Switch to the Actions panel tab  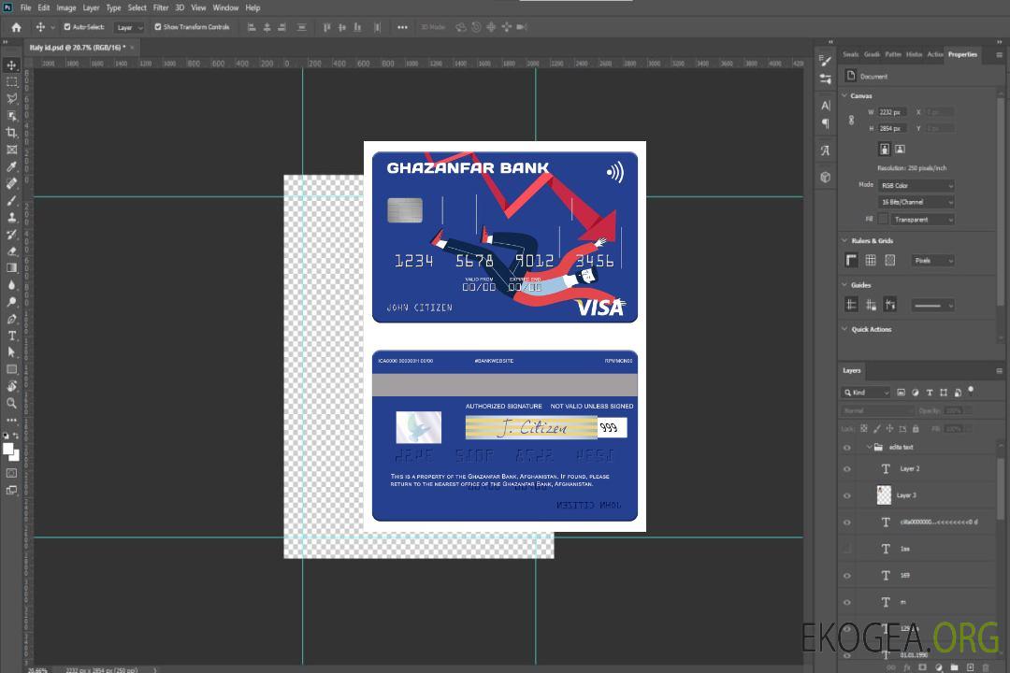tap(934, 54)
